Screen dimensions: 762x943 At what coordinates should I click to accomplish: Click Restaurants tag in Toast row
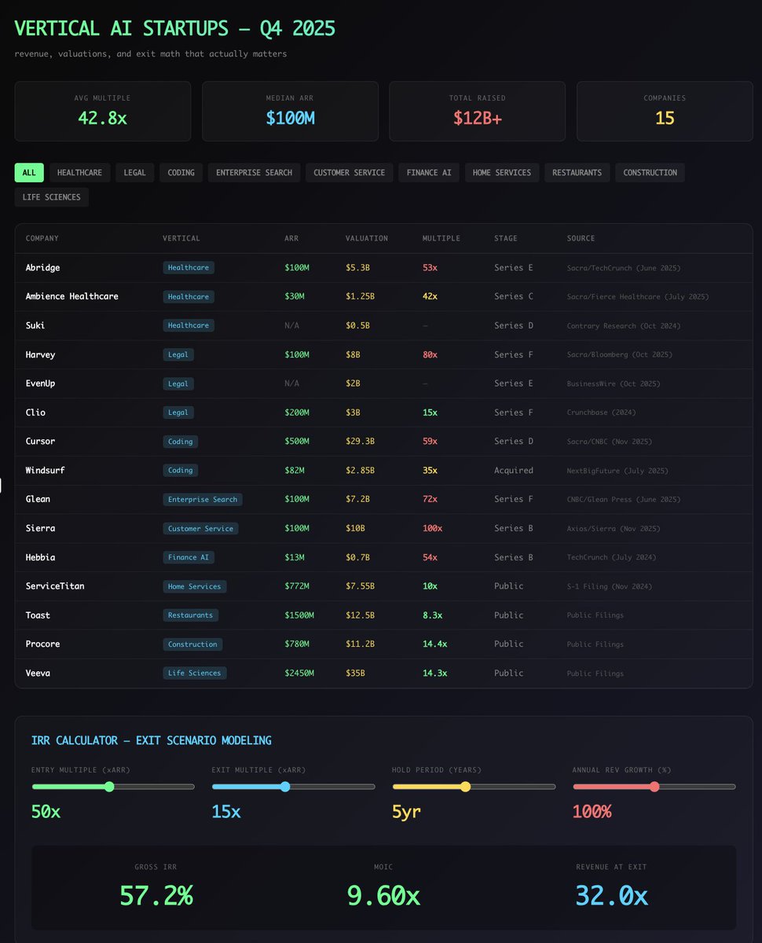[191, 615]
